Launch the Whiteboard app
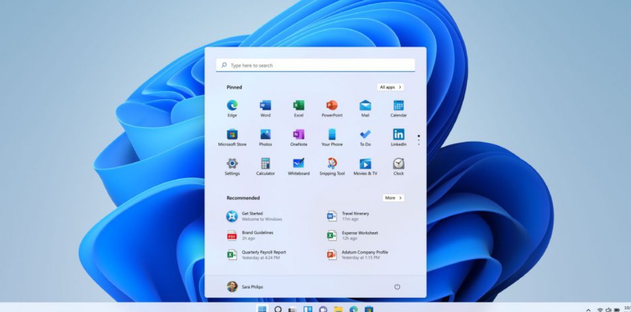631x312 pixels. tap(298, 164)
